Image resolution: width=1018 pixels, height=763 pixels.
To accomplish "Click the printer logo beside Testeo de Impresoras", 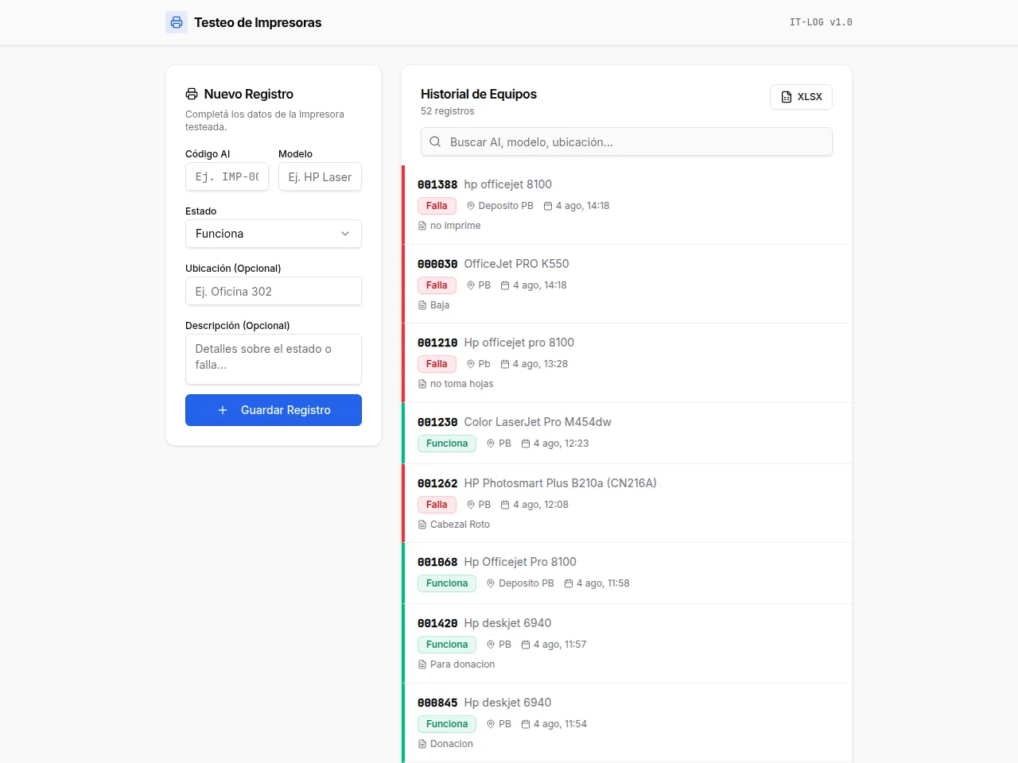I will 177,22.
